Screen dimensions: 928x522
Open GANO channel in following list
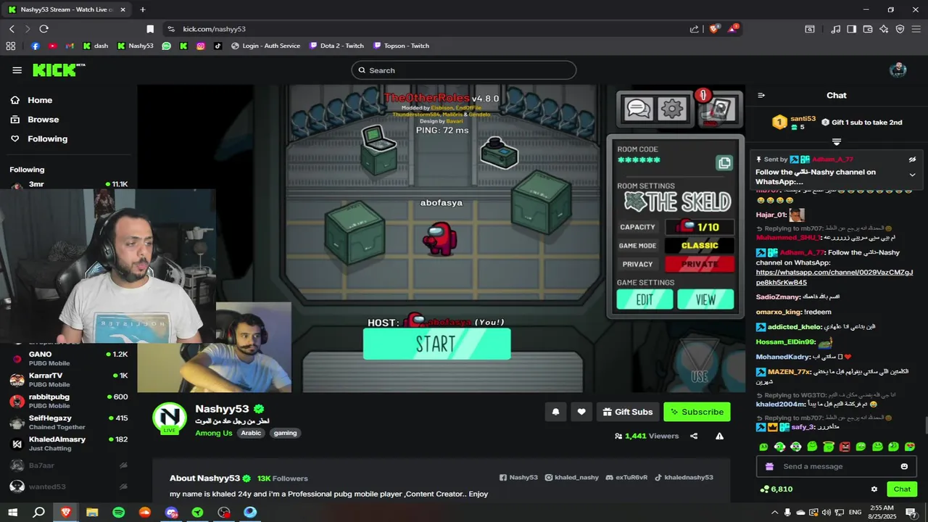[69, 358]
